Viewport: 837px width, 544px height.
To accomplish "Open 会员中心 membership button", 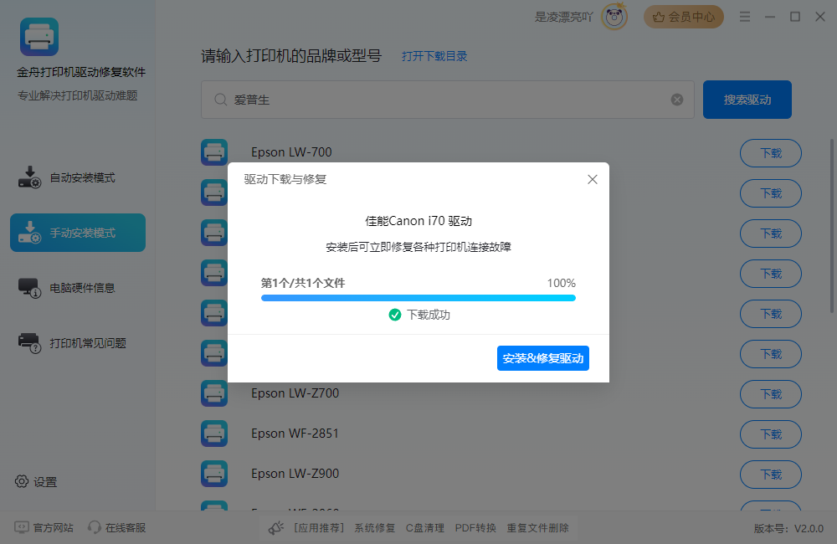I will 683,17.
